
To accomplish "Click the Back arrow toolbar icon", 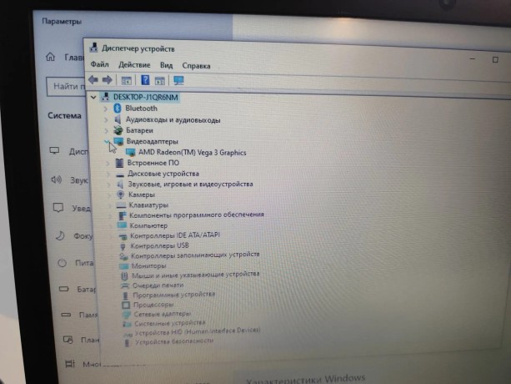I will [x=93, y=79].
